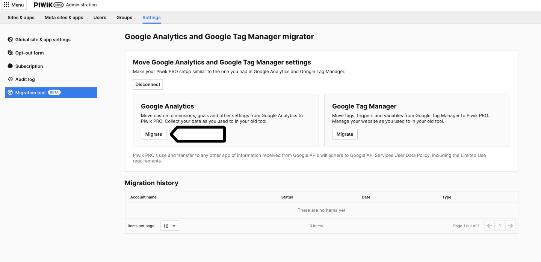
Task: Click the migrator page title
Action: pyautogui.click(x=219, y=37)
